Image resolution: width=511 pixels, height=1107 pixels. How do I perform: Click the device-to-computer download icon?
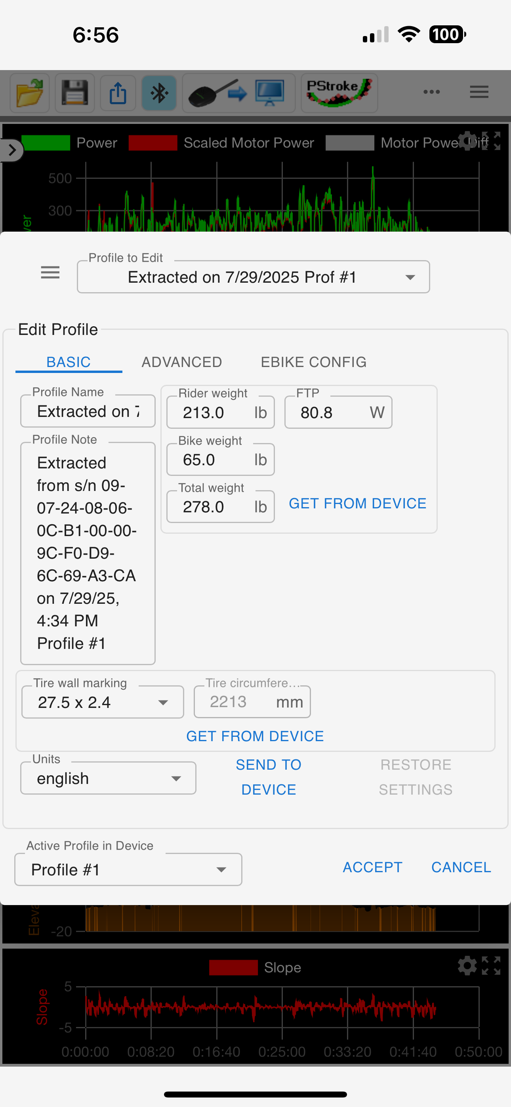coord(239,92)
